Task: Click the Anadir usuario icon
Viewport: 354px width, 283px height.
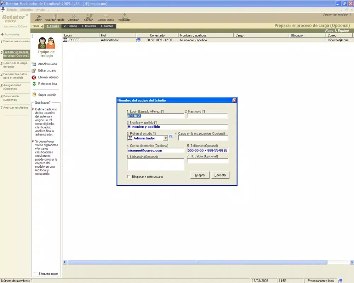Action: (x=34, y=64)
